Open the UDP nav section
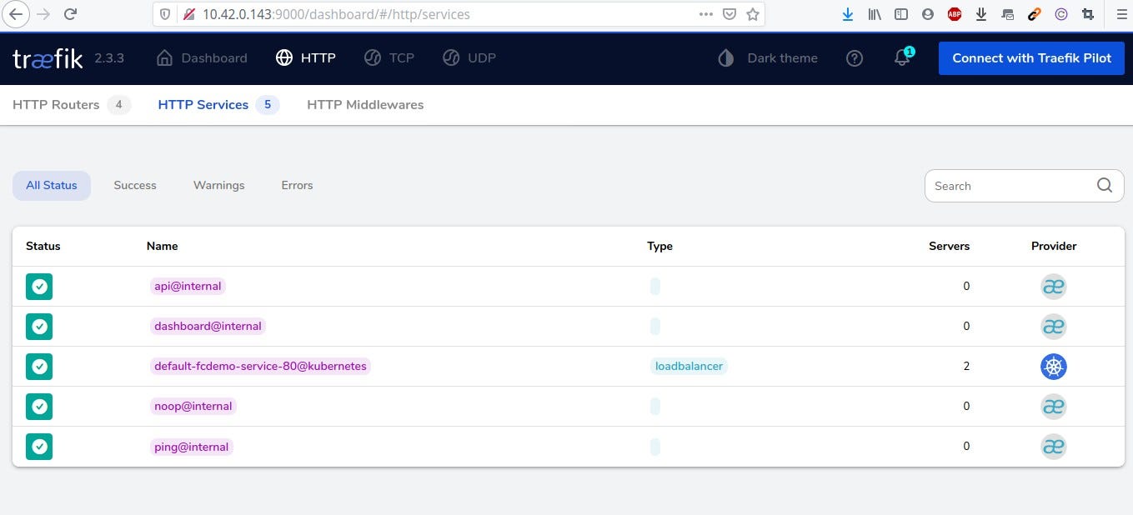 (469, 58)
